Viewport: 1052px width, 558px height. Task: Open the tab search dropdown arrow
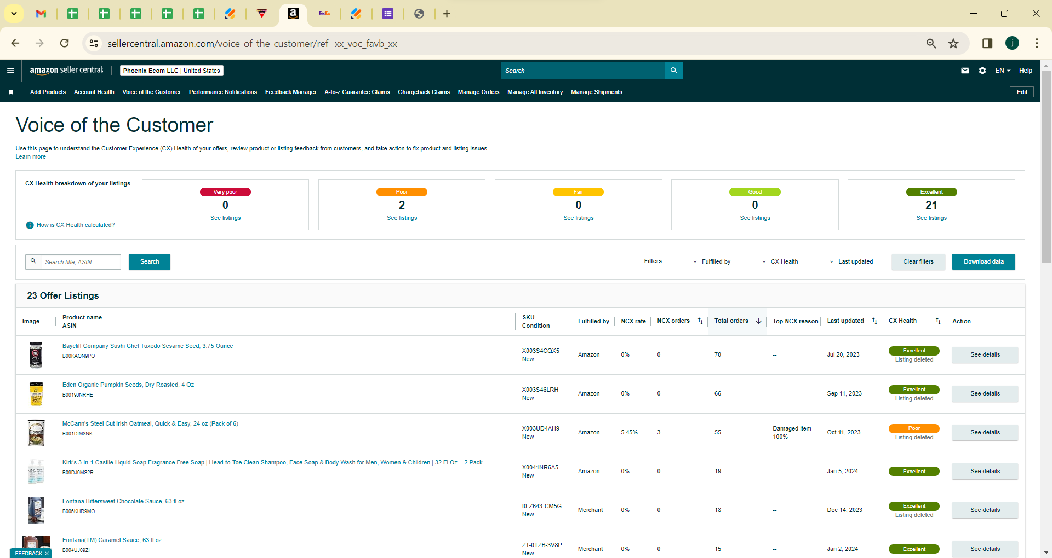tap(14, 14)
